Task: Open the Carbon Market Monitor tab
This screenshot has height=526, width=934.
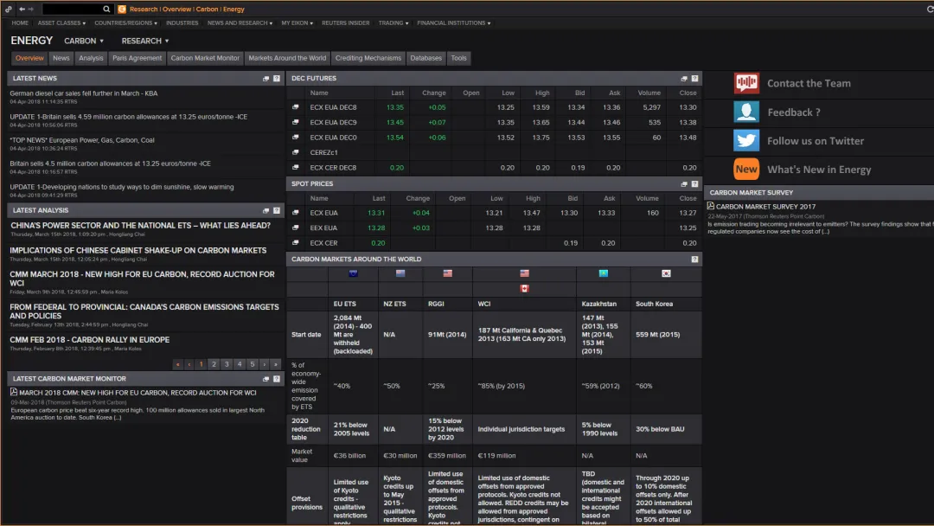Action: pos(205,58)
